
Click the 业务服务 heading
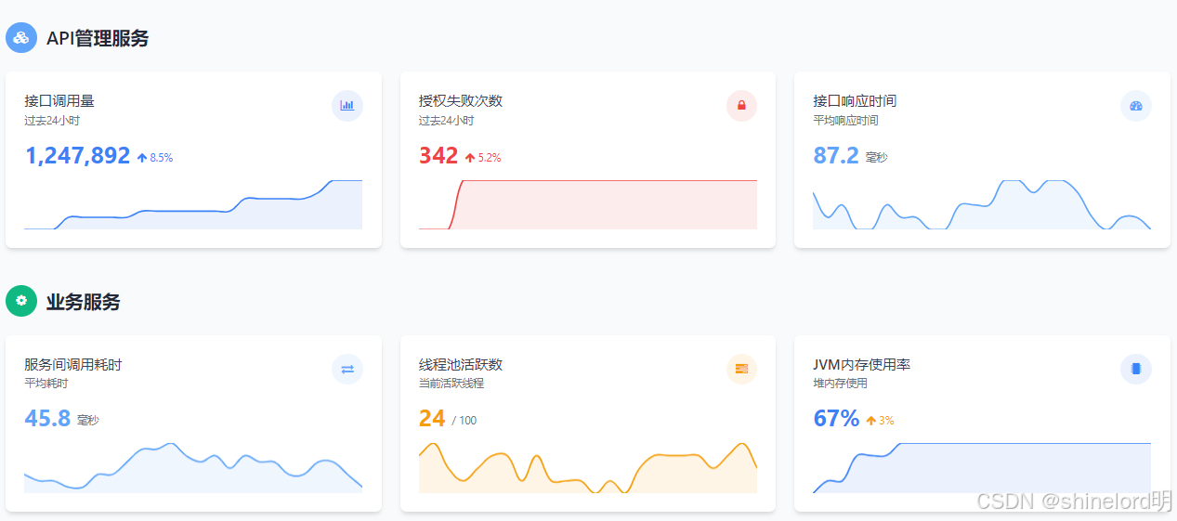click(x=83, y=302)
